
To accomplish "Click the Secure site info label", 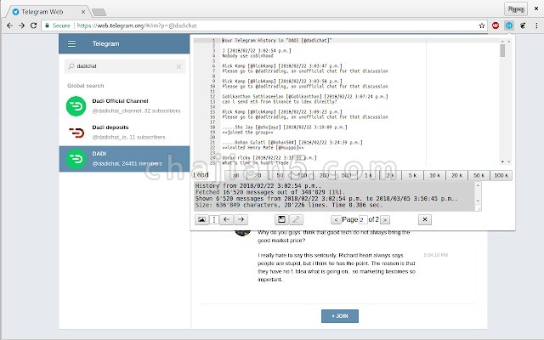I will pos(58,25).
